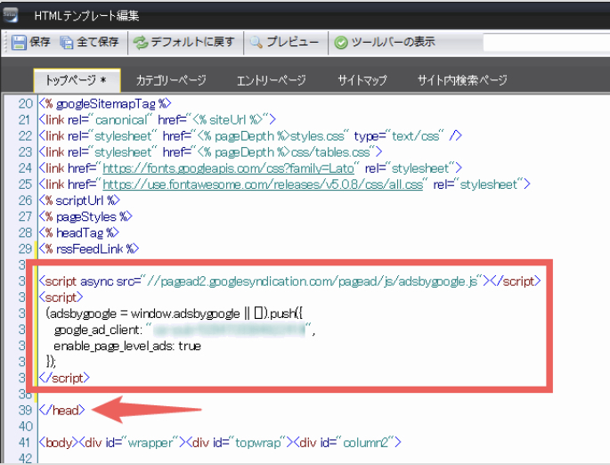Click the body tag on line 41
The height and width of the screenshot is (465, 610).
60,442
